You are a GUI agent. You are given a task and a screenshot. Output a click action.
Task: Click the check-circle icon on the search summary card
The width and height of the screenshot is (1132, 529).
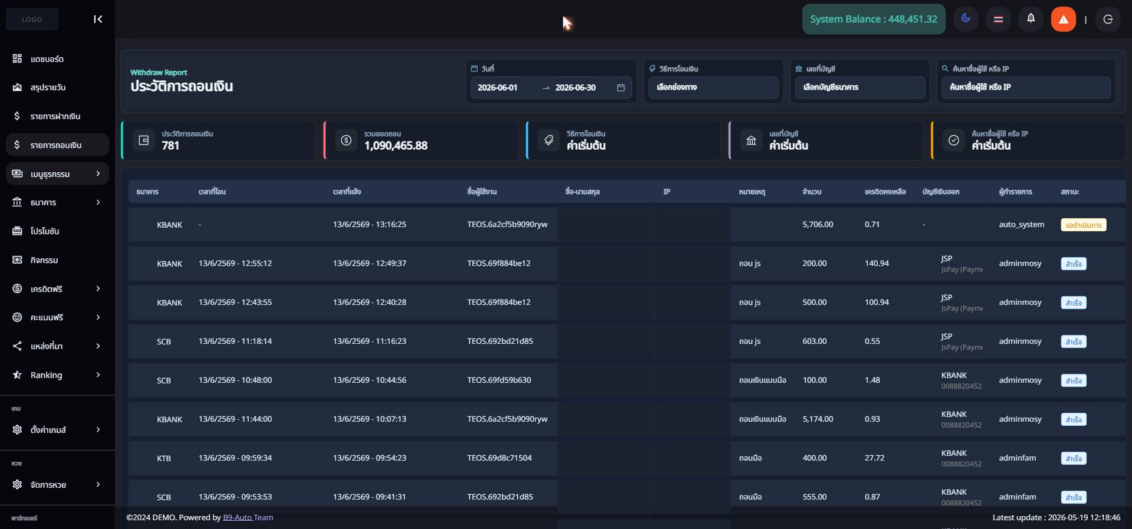click(953, 140)
